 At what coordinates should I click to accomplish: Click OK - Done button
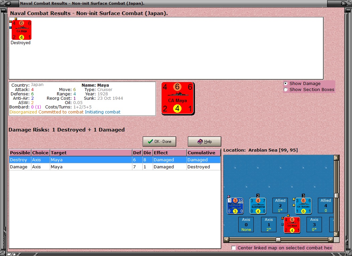[x=159, y=142]
